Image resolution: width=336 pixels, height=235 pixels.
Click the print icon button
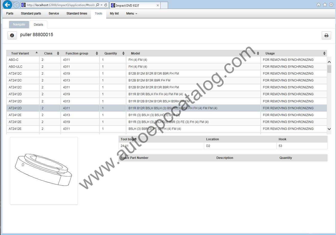pyautogui.click(x=326, y=35)
